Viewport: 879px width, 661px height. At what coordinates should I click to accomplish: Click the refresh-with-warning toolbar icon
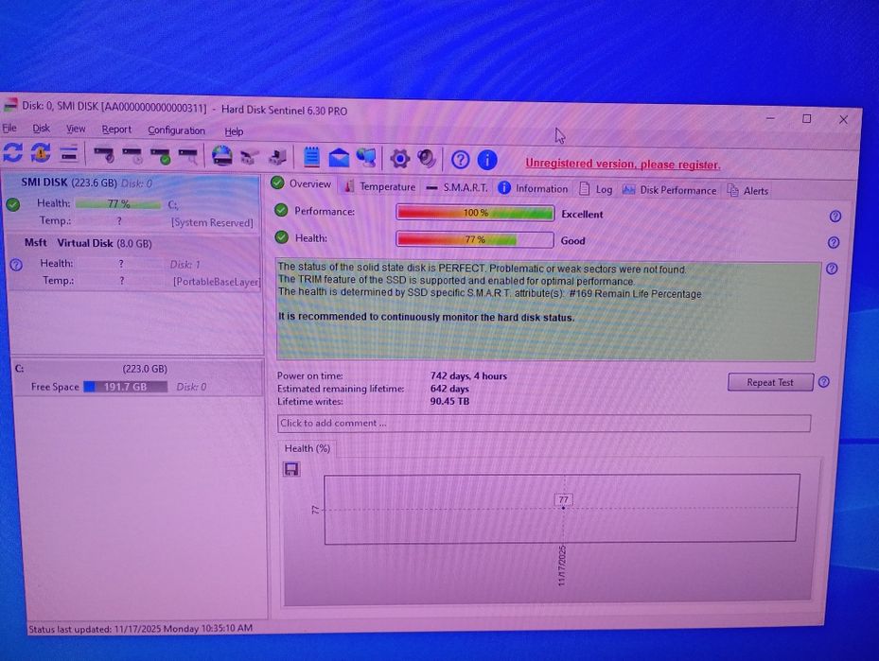41,152
